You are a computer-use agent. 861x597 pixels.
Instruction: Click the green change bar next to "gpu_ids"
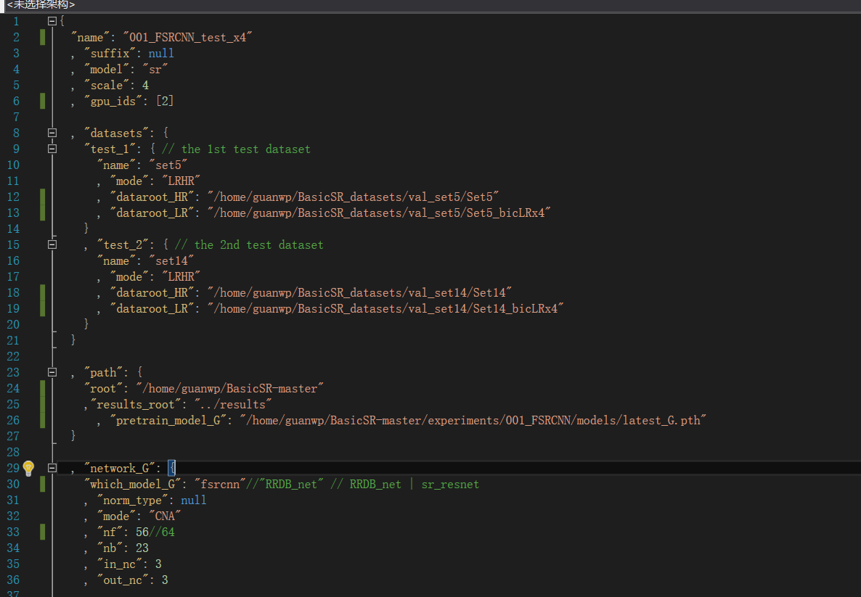coord(42,100)
